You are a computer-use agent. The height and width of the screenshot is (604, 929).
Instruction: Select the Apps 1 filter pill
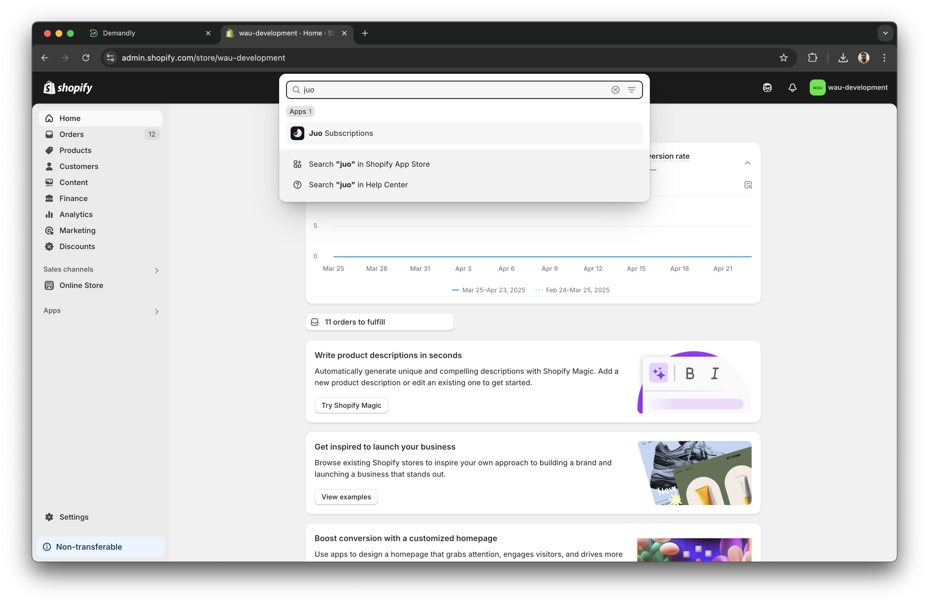[300, 111]
